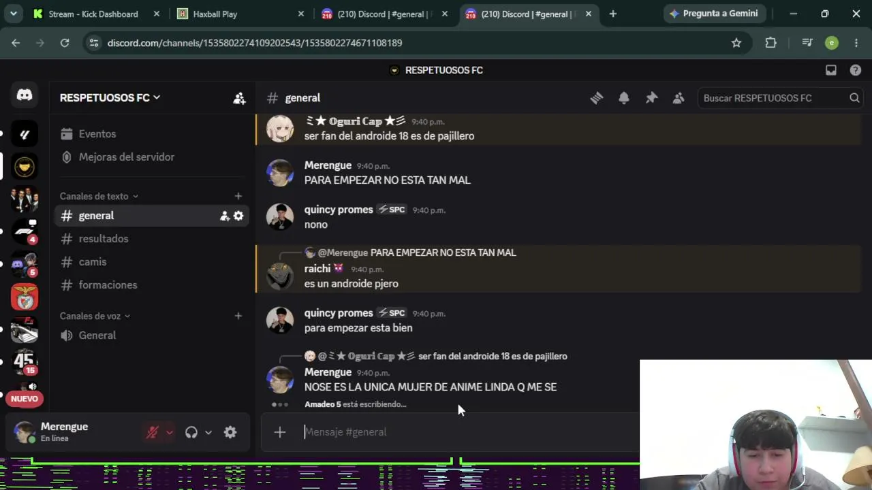Create a new text channel
The image size is (872, 490).
(x=238, y=196)
